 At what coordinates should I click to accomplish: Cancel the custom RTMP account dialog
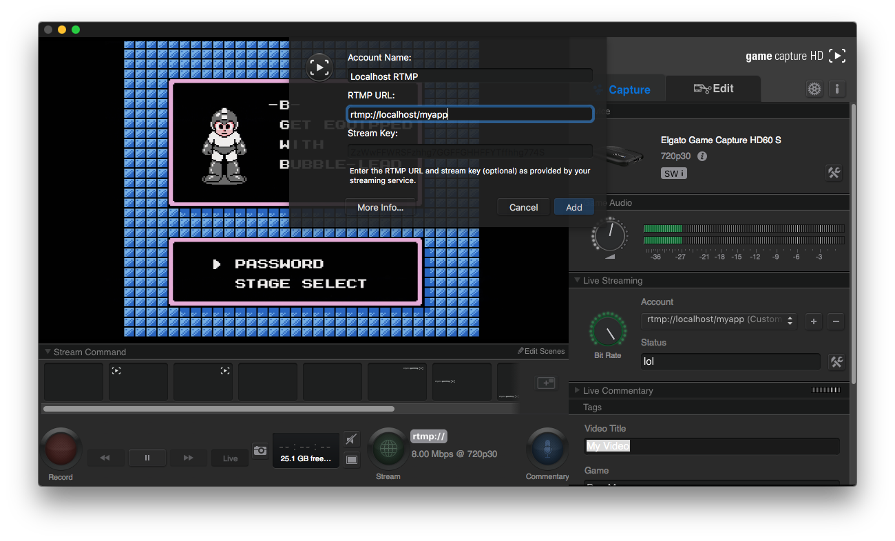(x=524, y=207)
